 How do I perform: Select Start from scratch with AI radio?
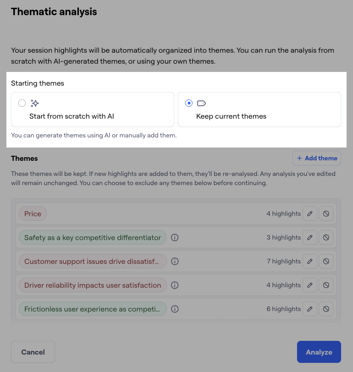tap(22, 103)
